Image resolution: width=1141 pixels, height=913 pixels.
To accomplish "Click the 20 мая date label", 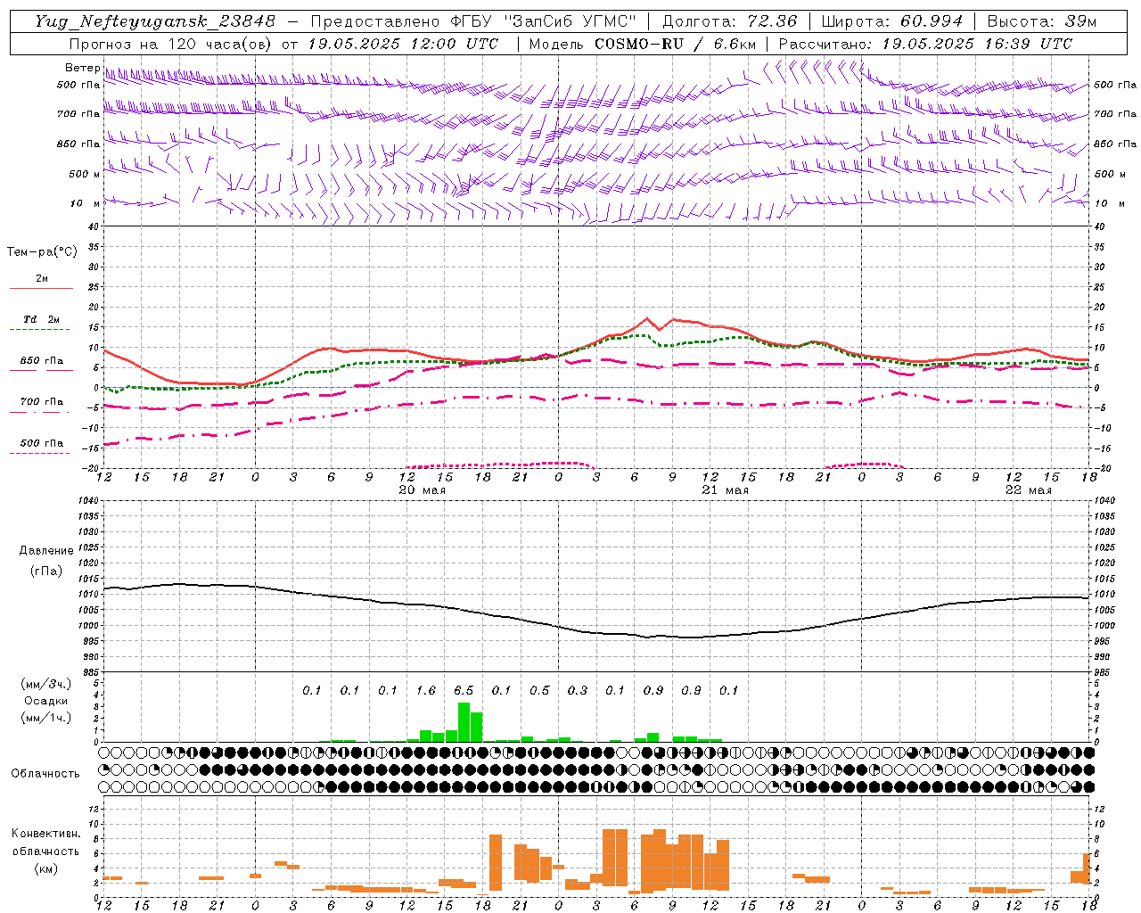I will point(423,490).
